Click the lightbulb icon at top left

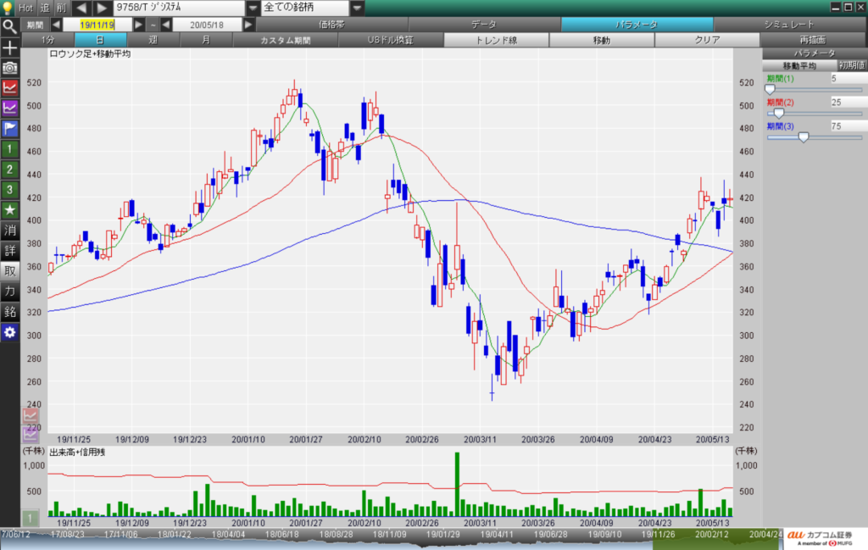click(x=8, y=8)
